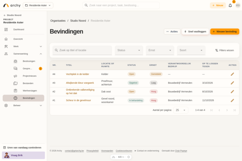Clear filters with Filters wissen
Viewport: 242px width, 161px height.
click(x=225, y=50)
